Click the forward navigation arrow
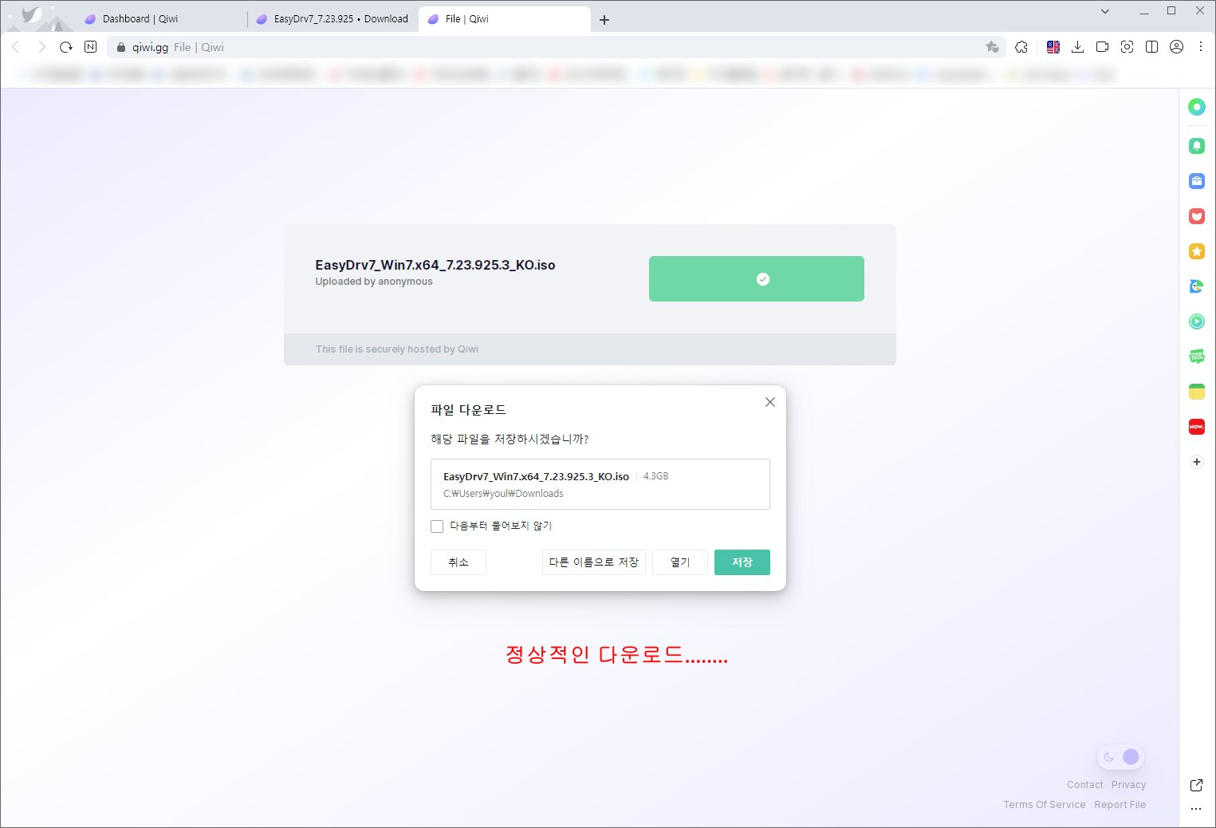Viewport: 1216px width, 828px height. (x=41, y=47)
